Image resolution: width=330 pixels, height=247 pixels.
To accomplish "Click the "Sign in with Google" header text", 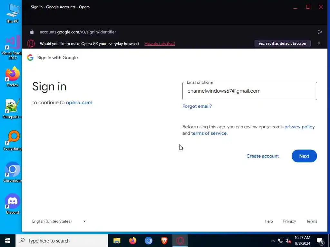I will (57, 58).
